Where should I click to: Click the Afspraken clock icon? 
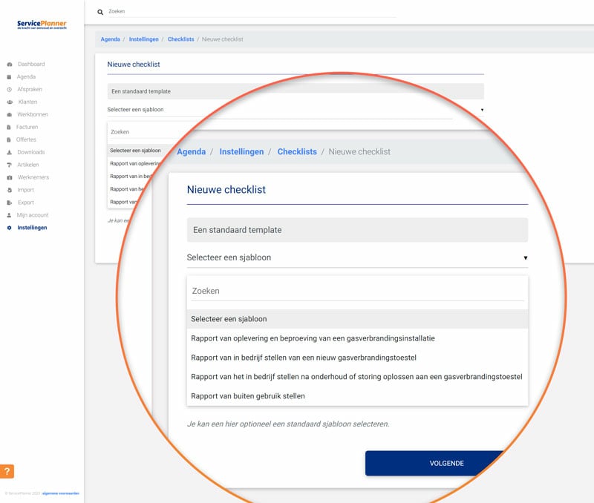[x=9, y=89]
